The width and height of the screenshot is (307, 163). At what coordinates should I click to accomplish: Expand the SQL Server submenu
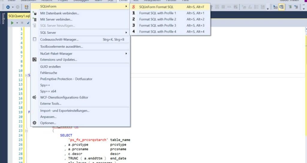pos(80,33)
